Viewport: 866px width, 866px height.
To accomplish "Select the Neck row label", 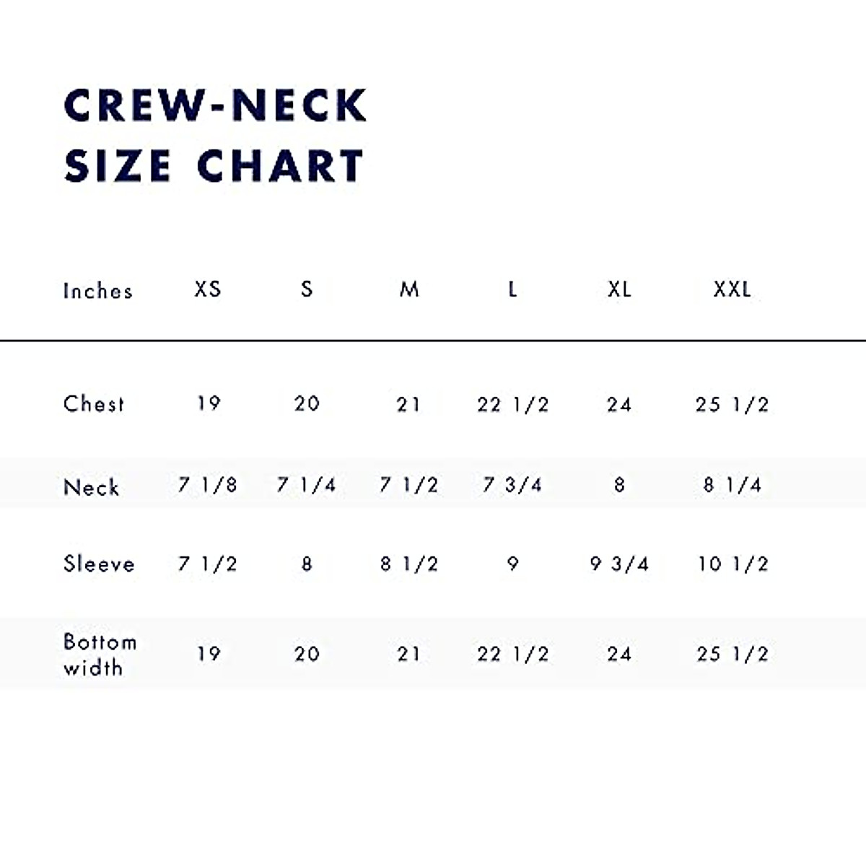I will coord(91,487).
